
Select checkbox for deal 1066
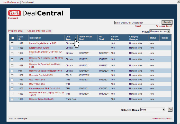tap(12, 53)
